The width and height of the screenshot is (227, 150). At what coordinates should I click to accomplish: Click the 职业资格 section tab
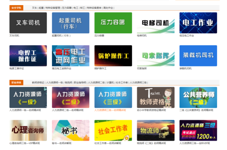click(x=16, y=83)
